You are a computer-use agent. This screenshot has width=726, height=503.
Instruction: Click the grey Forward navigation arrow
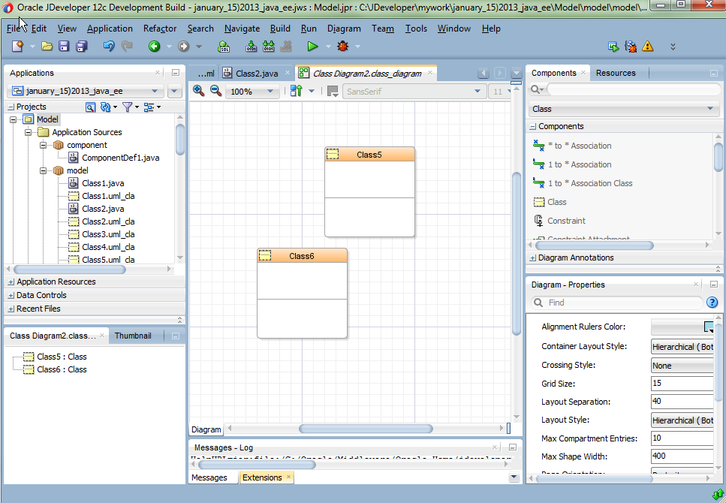pyautogui.click(x=184, y=46)
